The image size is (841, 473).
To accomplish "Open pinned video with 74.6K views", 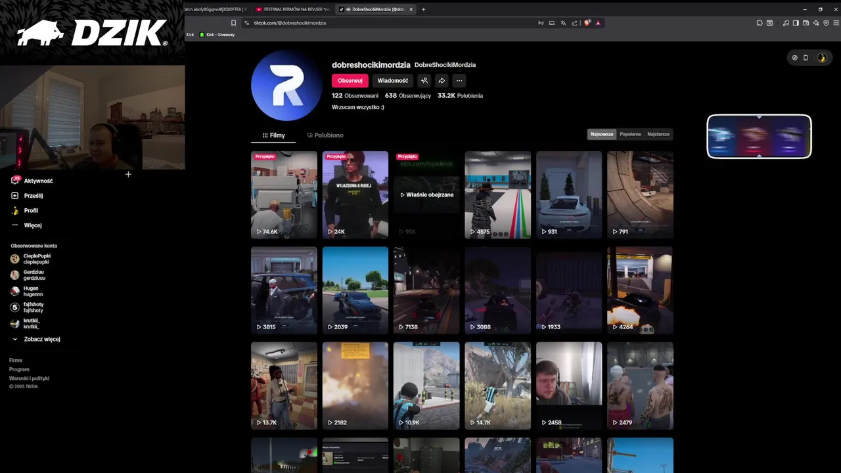I will click(x=284, y=194).
